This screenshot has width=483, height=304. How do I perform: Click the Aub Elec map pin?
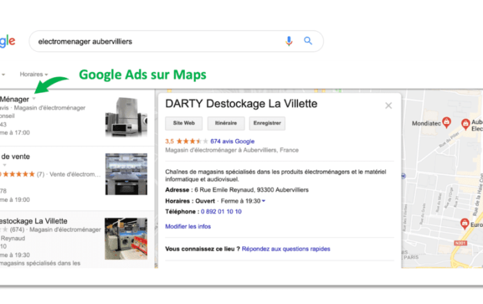tap(466, 124)
